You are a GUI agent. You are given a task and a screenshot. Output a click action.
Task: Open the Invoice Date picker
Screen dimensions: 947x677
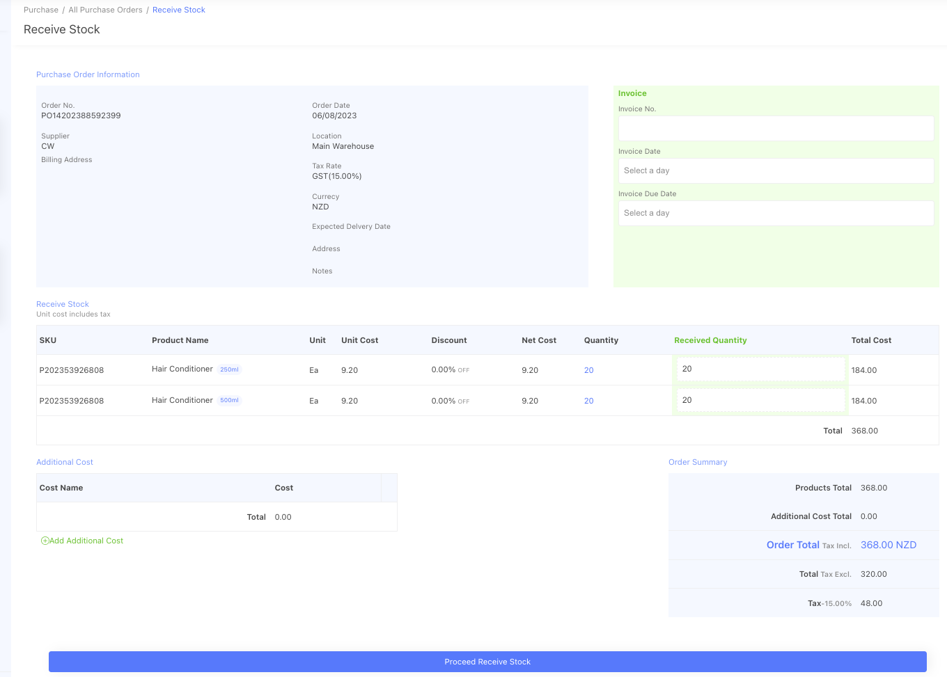(776, 170)
